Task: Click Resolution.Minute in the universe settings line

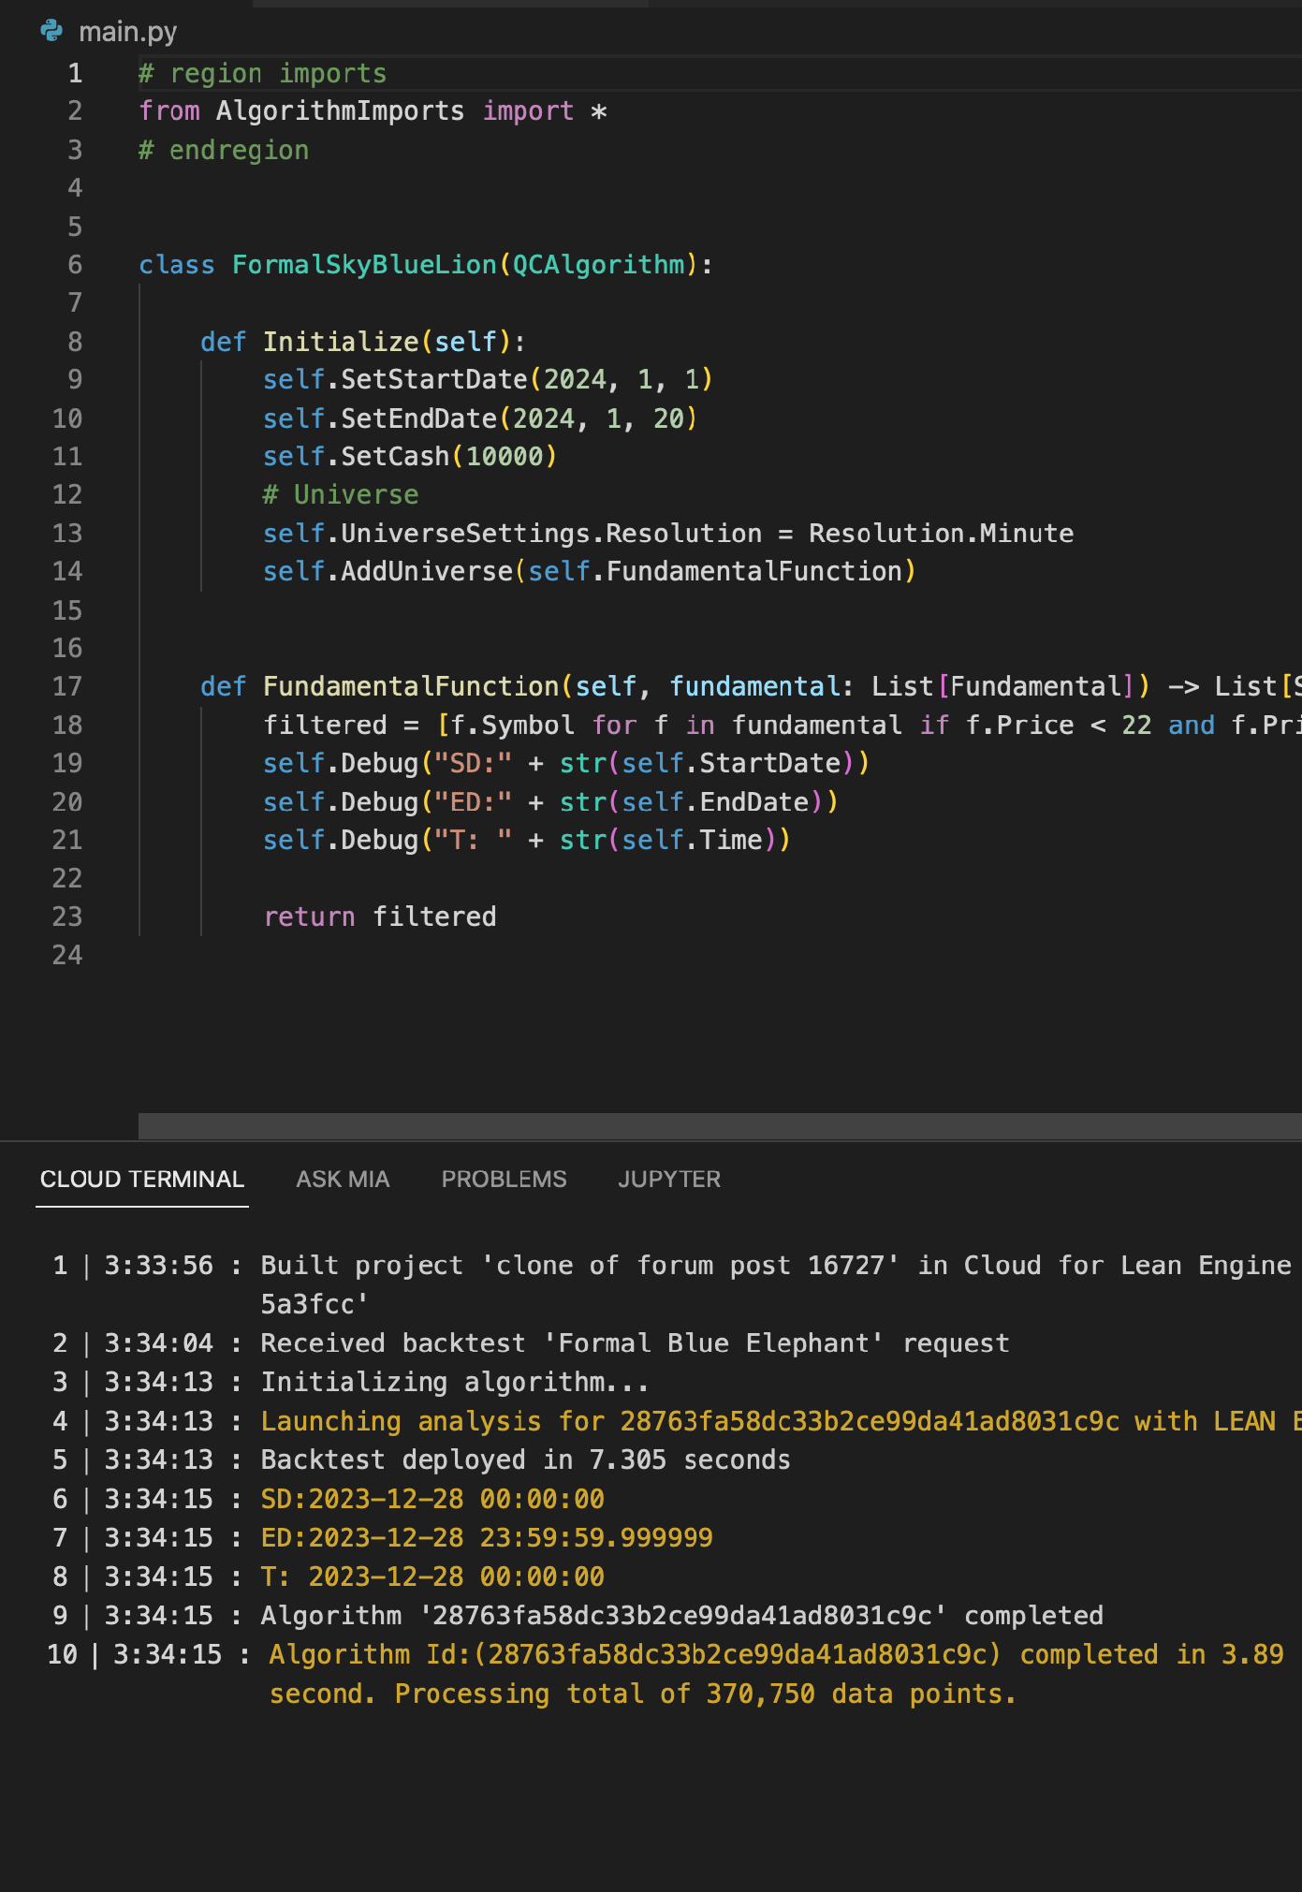Action: [941, 533]
